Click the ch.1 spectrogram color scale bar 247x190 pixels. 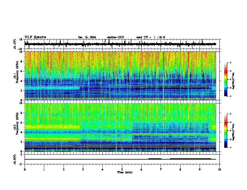pyautogui.click(x=226, y=79)
